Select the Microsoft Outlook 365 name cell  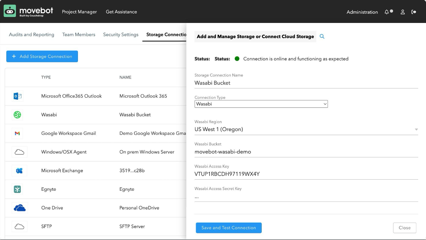pyautogui.click(x=143, y=96)
